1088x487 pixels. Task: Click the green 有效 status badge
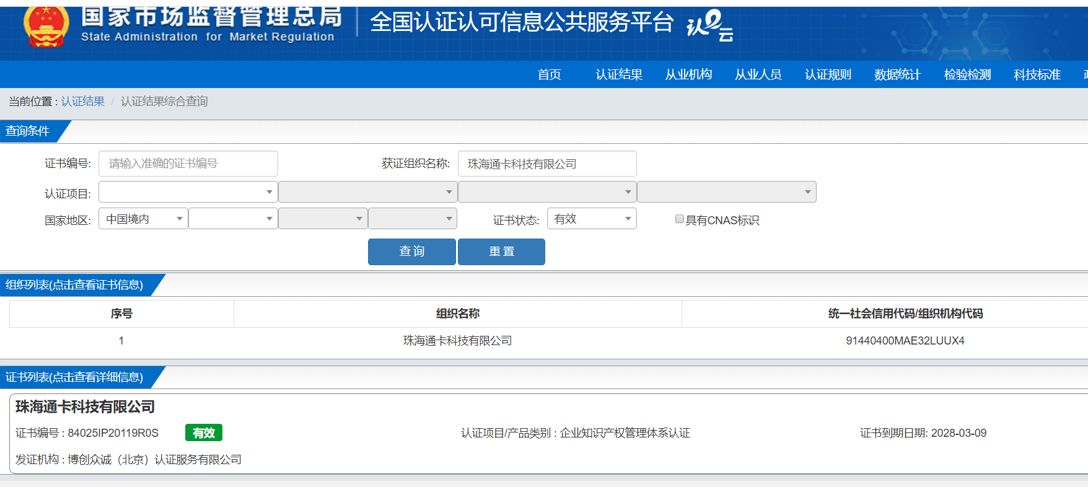[204, 432]
